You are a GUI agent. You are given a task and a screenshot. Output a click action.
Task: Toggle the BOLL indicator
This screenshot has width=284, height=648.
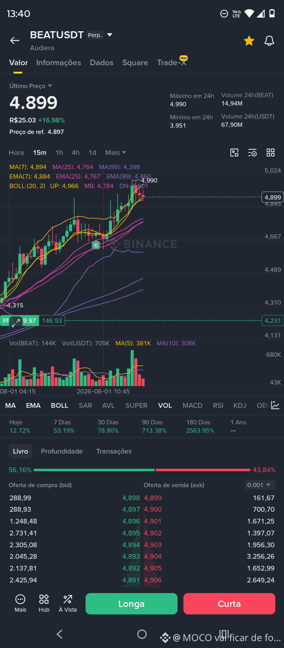coord(60,405)
